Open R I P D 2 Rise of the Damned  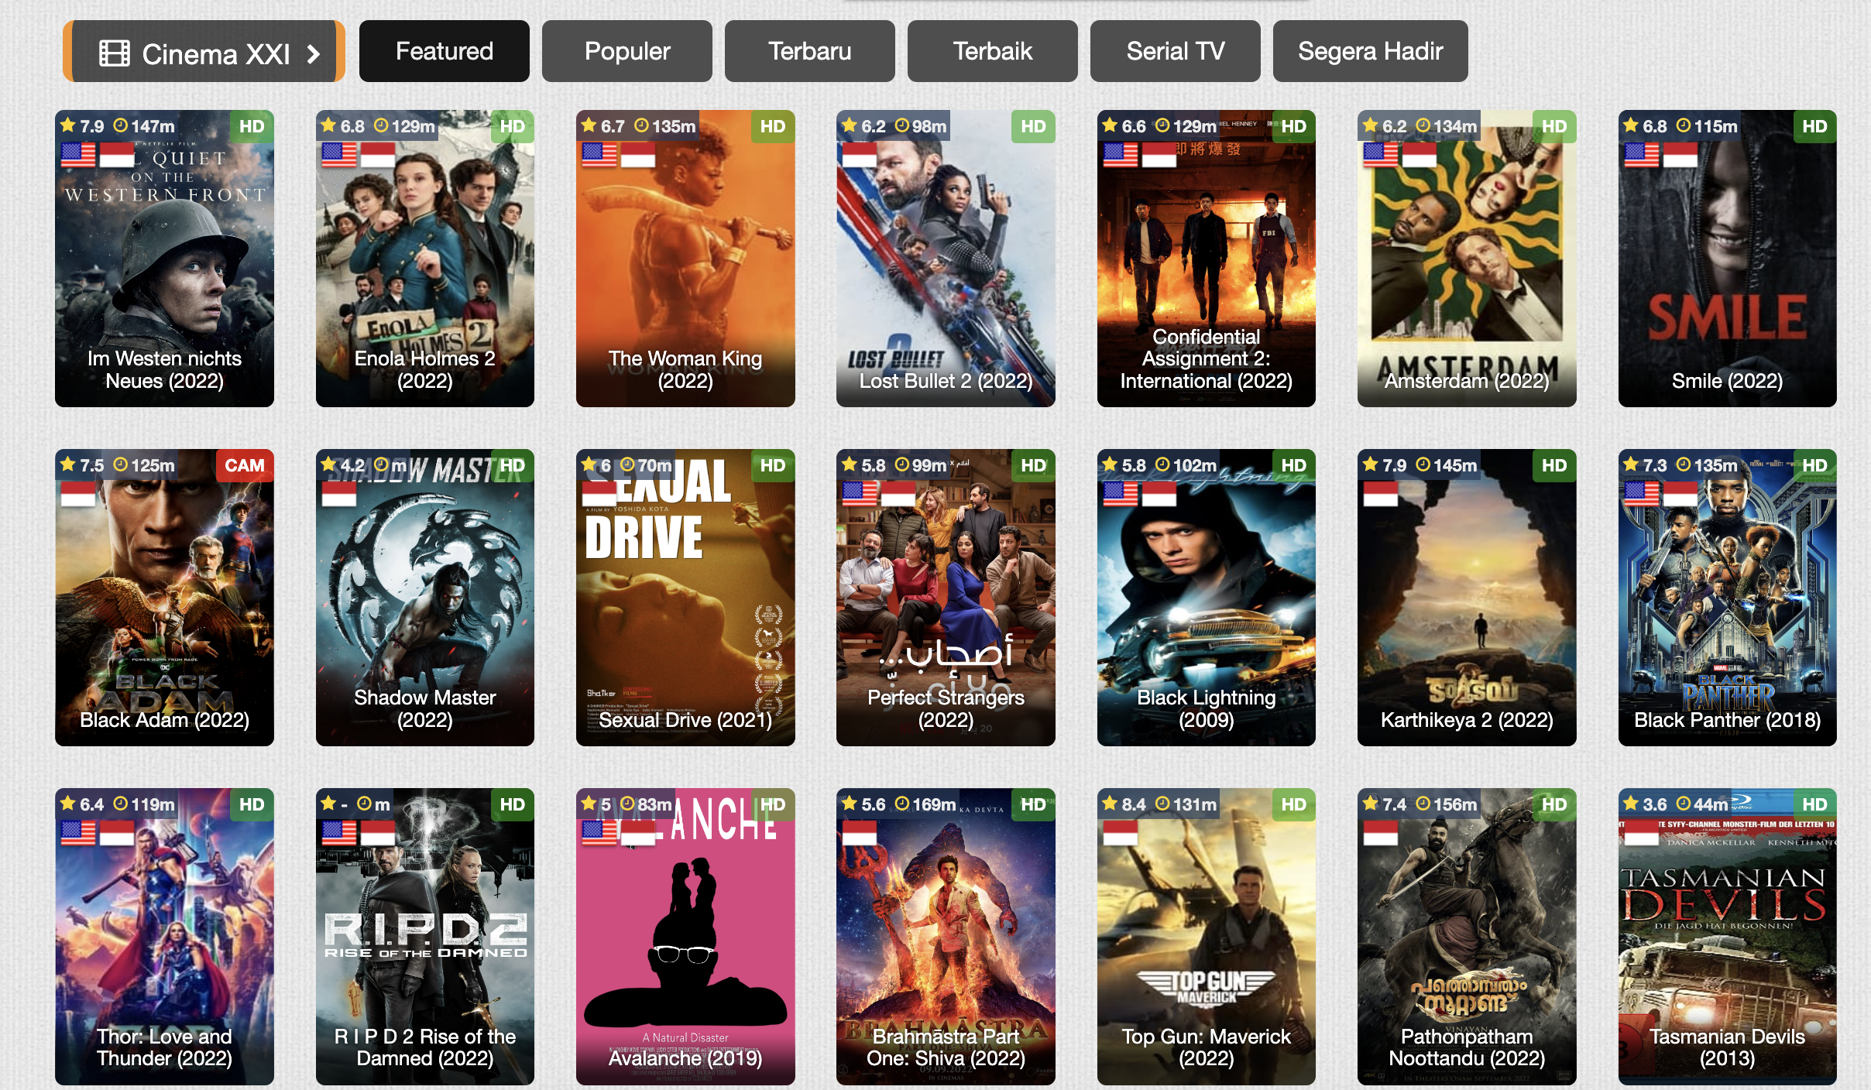pyautogui.click(x=425, y=937)
